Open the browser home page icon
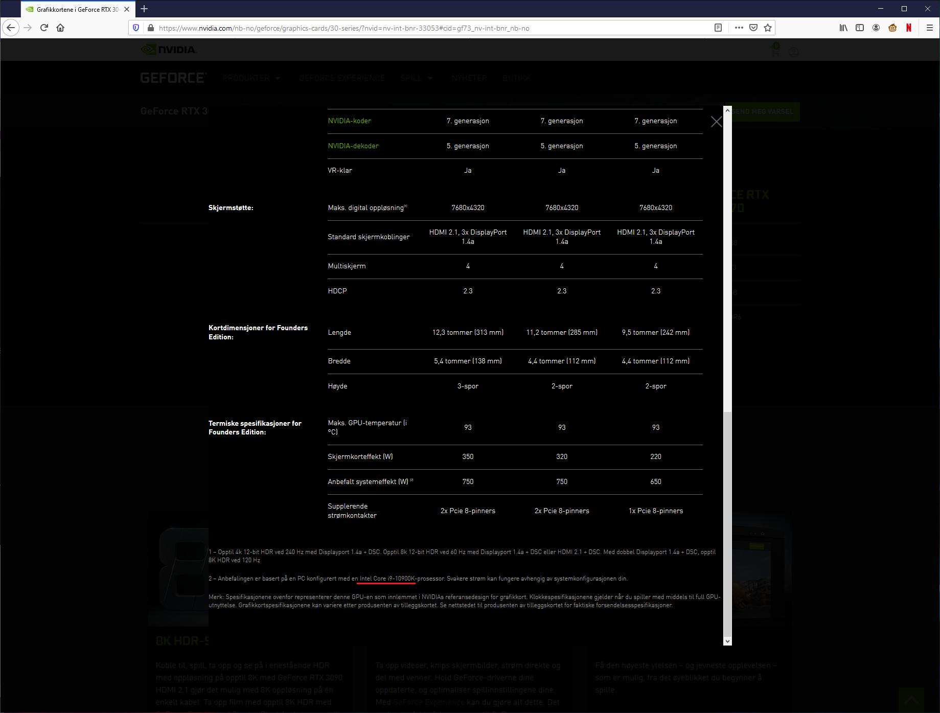This screenshot has height=713, width=940. pos(60,28)
